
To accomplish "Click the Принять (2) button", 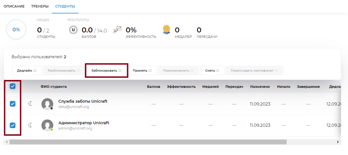I will tap(142, 71).
